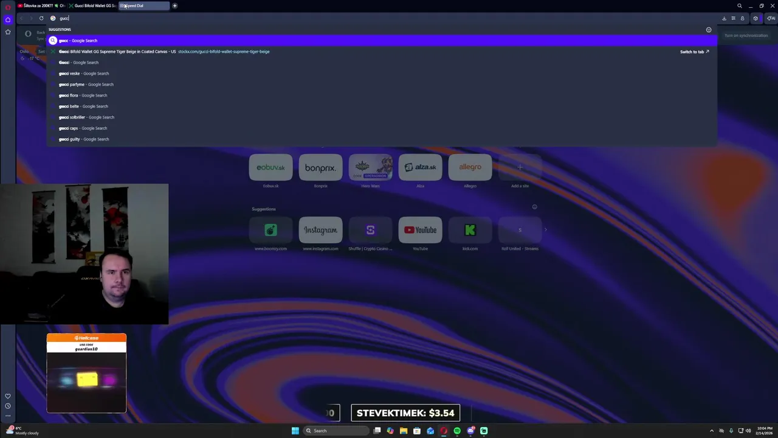Click 'Turn on synchronization' button
Screen dimensions: 778x438
[746, 35]
